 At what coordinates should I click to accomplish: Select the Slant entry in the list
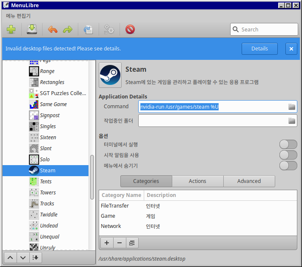tap(46, 149)
